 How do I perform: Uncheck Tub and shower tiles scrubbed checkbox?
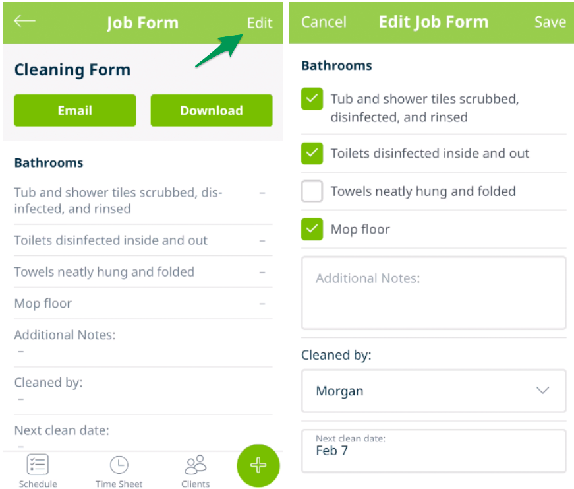pyautogui.click(x=312, y=99)
